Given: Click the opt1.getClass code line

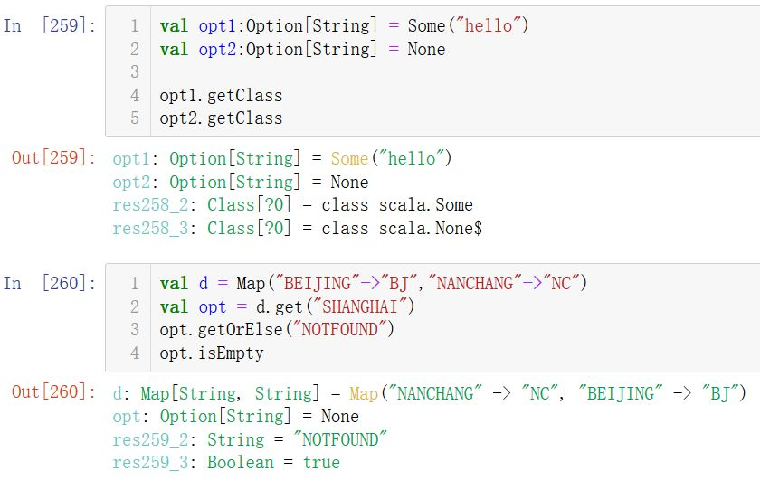Looking at the screenshot, I should (221, 95).
